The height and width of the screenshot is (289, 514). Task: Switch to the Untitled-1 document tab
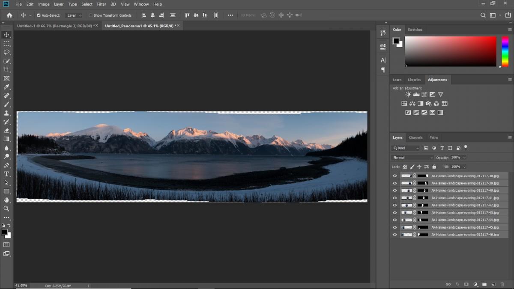(x=55, y=26)
